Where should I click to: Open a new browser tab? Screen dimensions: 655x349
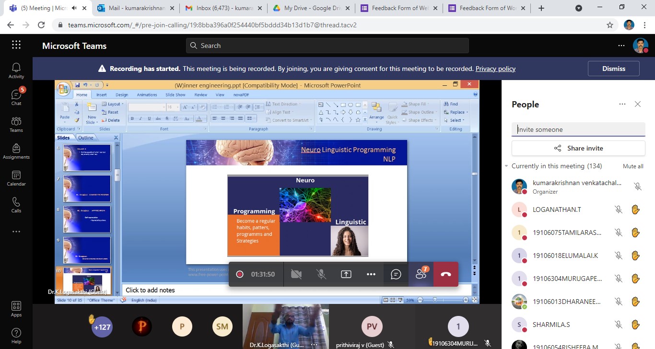[x=541, y=8]
